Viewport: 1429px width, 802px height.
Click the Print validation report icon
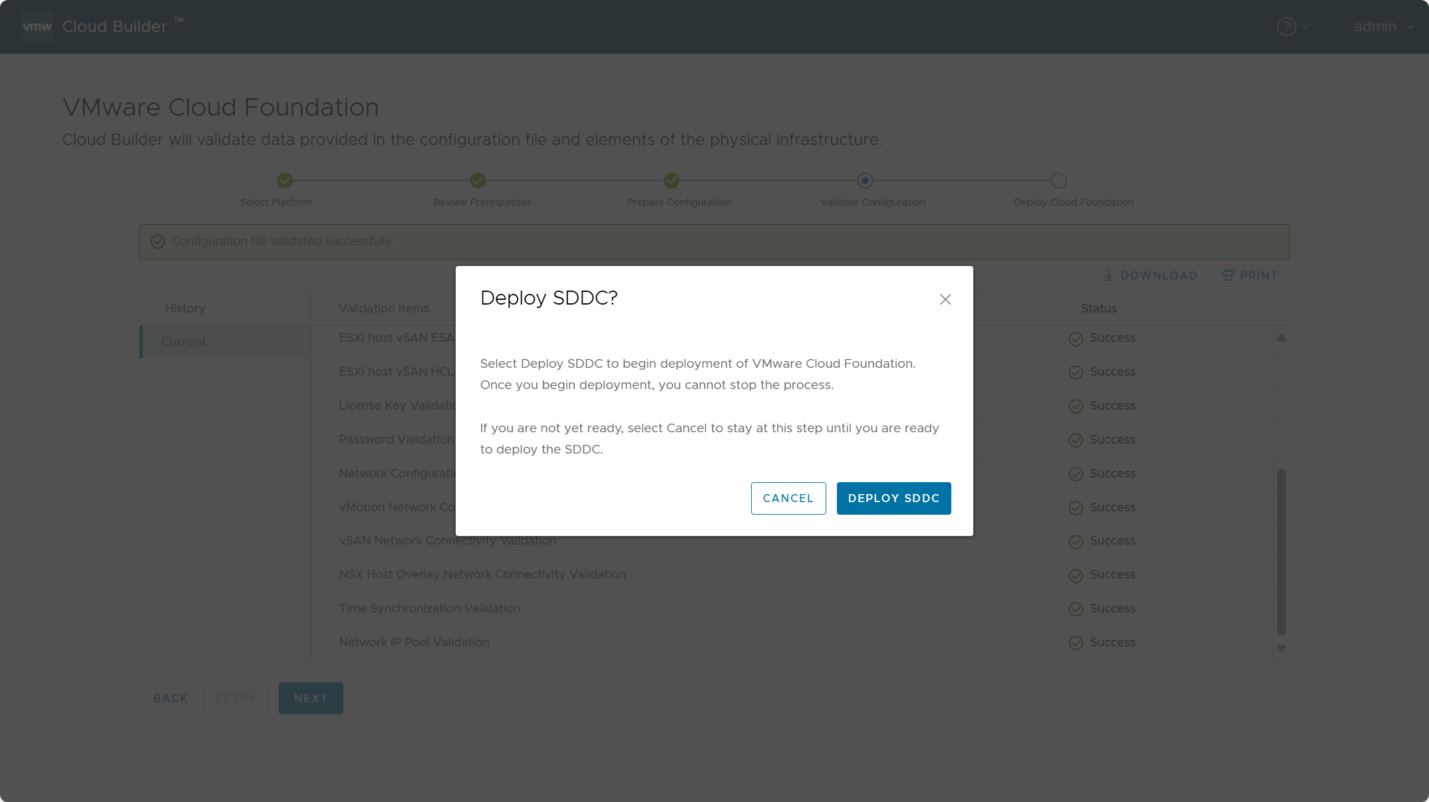pyautogui.click(x=1229, y=275)
